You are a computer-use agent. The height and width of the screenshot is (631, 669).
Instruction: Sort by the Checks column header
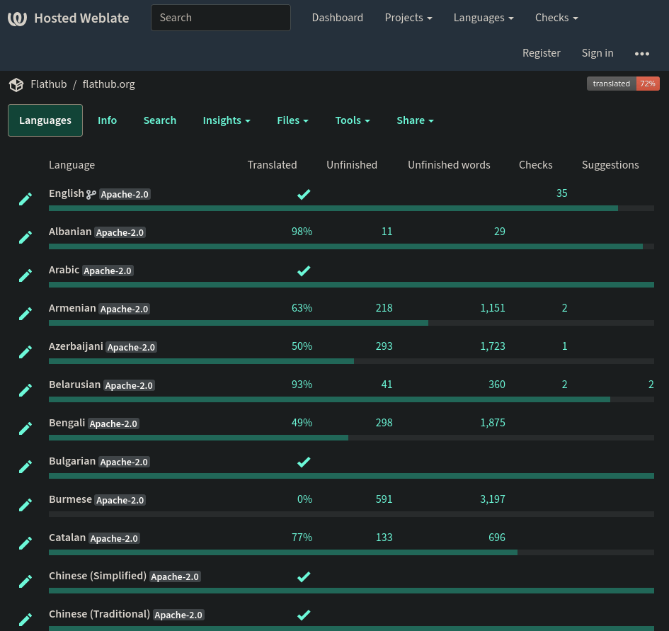tap(535, 165)
